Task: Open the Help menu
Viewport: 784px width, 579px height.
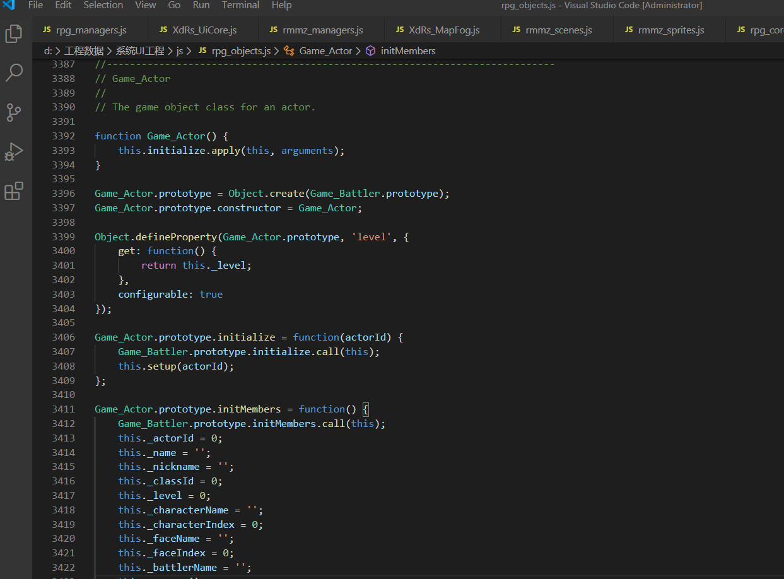Action: click(x=281, y=5)
